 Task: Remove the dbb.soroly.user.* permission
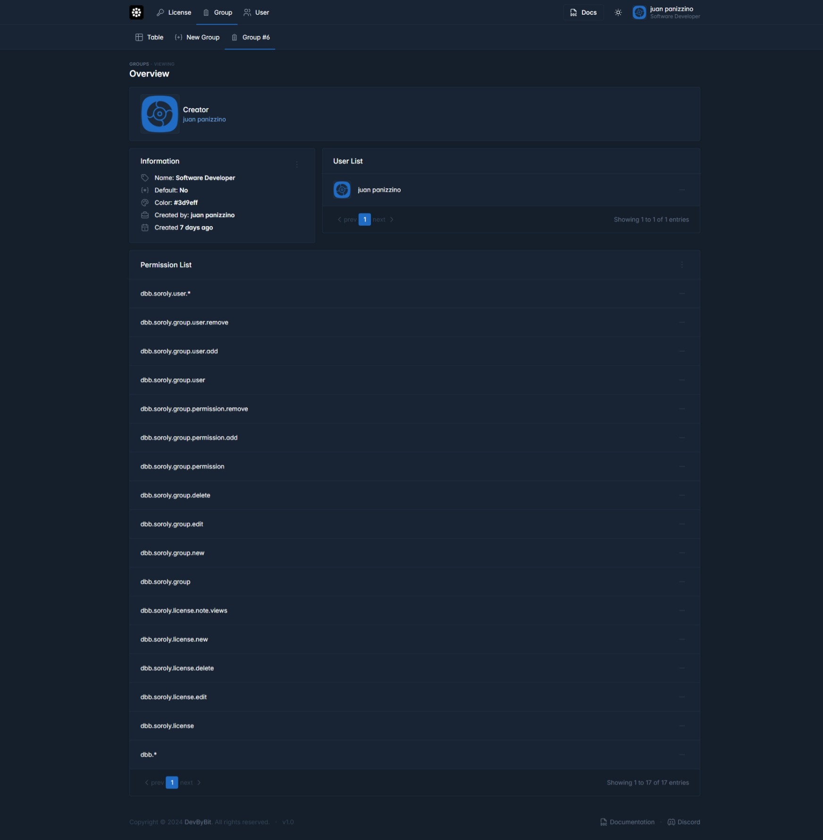click(682, 294)
